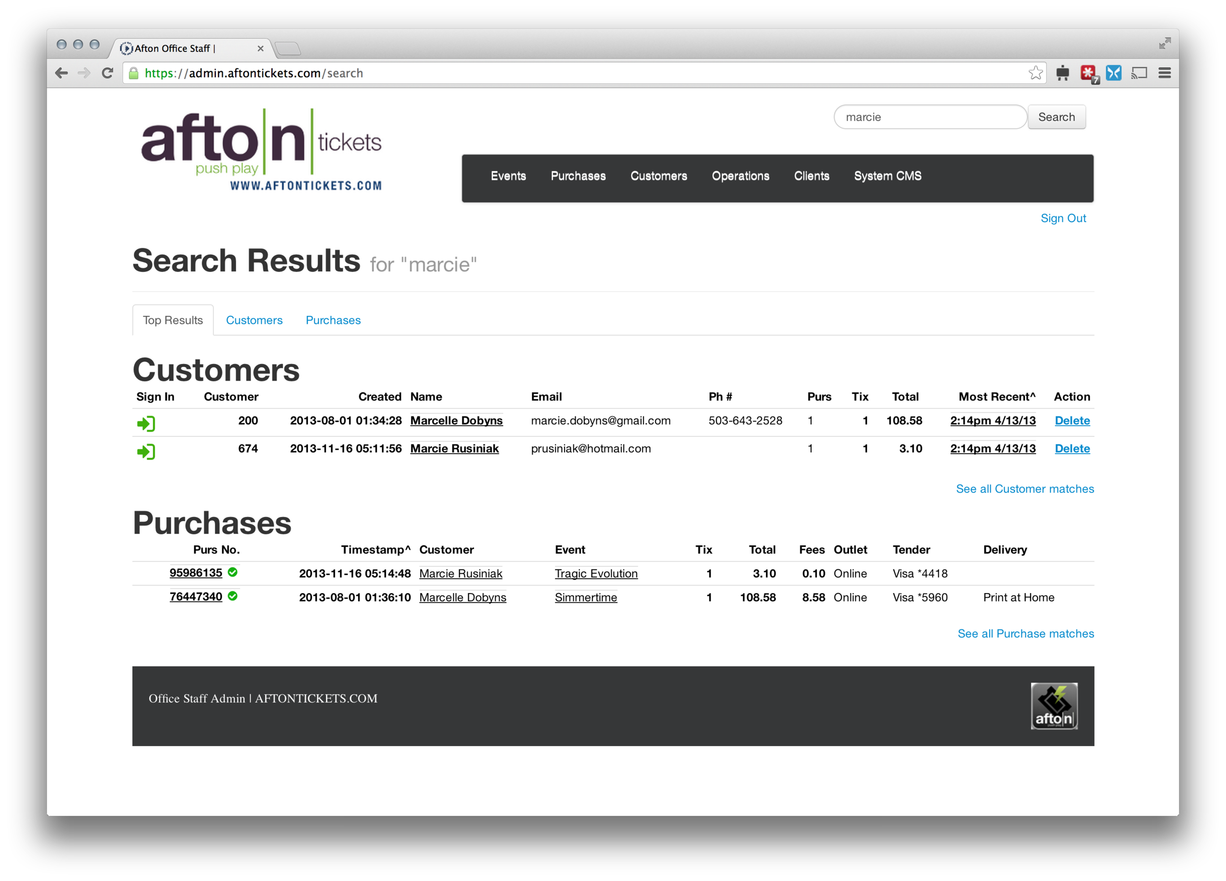The image size is (1226, 881).
Task: Open purchase number 76447340
Action: [x=196, y=597]
